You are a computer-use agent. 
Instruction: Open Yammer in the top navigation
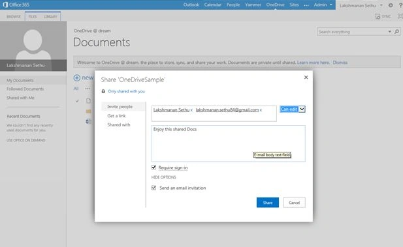pos(253,5)
